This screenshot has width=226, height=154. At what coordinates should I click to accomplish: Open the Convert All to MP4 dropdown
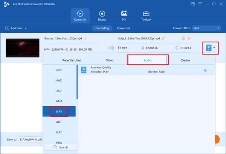click(206, 28)
